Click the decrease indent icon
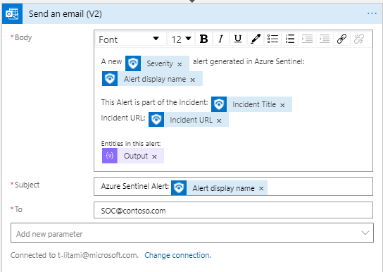383x272 pixels. coord(325,39)
